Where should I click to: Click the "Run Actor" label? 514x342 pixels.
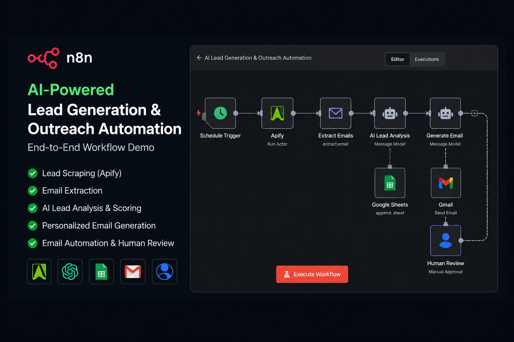pos(277,144)
